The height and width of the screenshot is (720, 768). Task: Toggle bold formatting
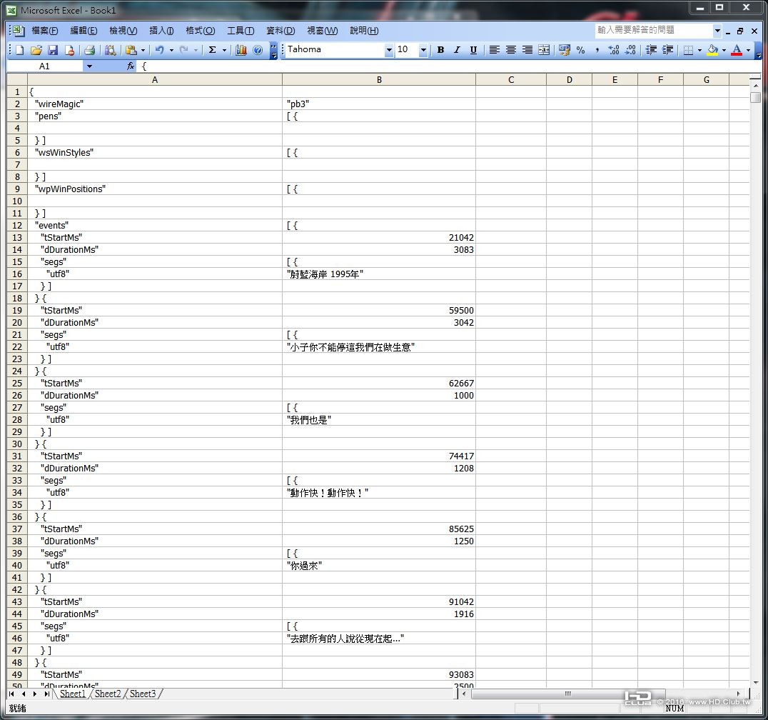tap(441, 50)
